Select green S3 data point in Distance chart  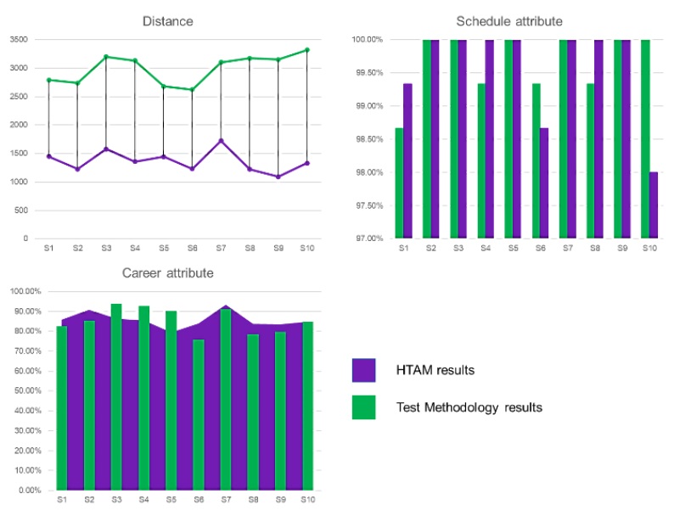tap(106, 57)
